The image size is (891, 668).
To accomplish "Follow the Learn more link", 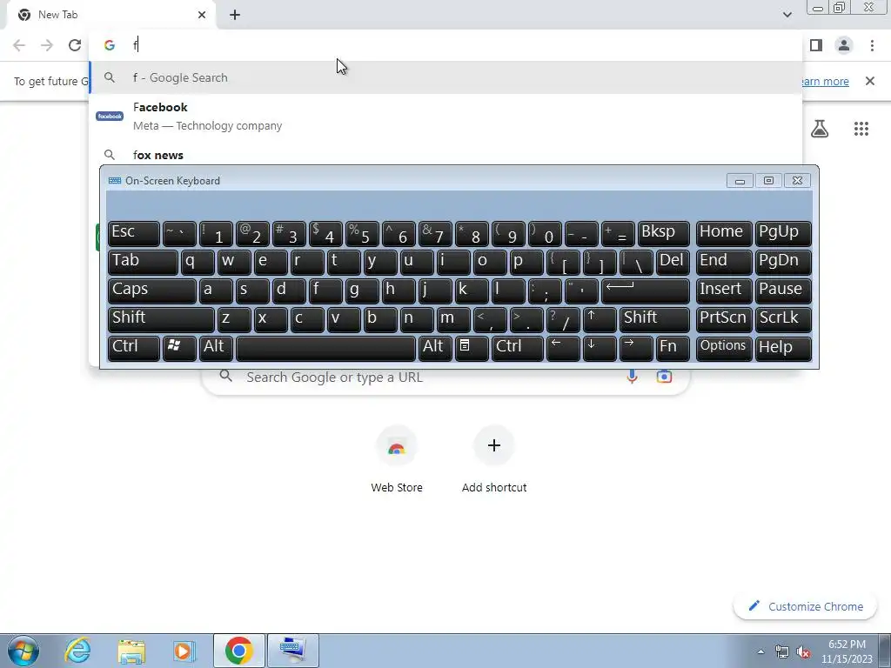I will click(x=826, y=81).
